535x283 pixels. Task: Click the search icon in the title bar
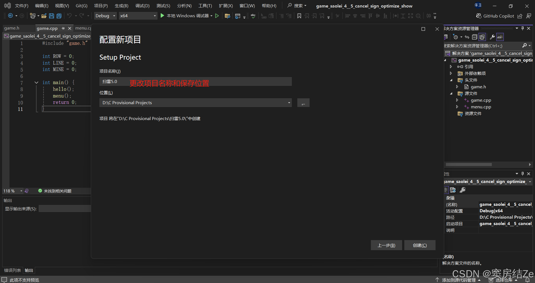pyautogui.click(x=290, y=5)
